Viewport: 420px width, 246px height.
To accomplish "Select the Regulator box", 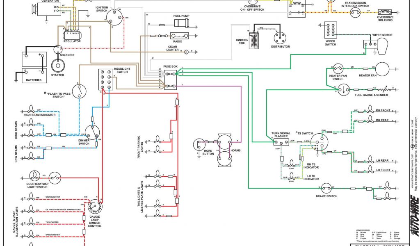I will click(72, 34).
